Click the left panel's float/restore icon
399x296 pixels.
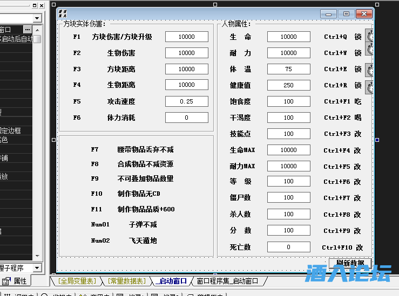click(35, 5)
